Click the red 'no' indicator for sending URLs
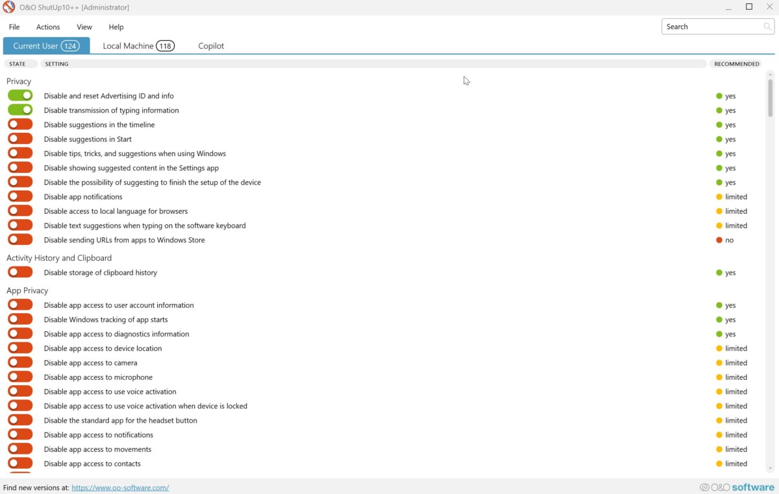This screenshot has height=494, width=779. coord(719,240)
